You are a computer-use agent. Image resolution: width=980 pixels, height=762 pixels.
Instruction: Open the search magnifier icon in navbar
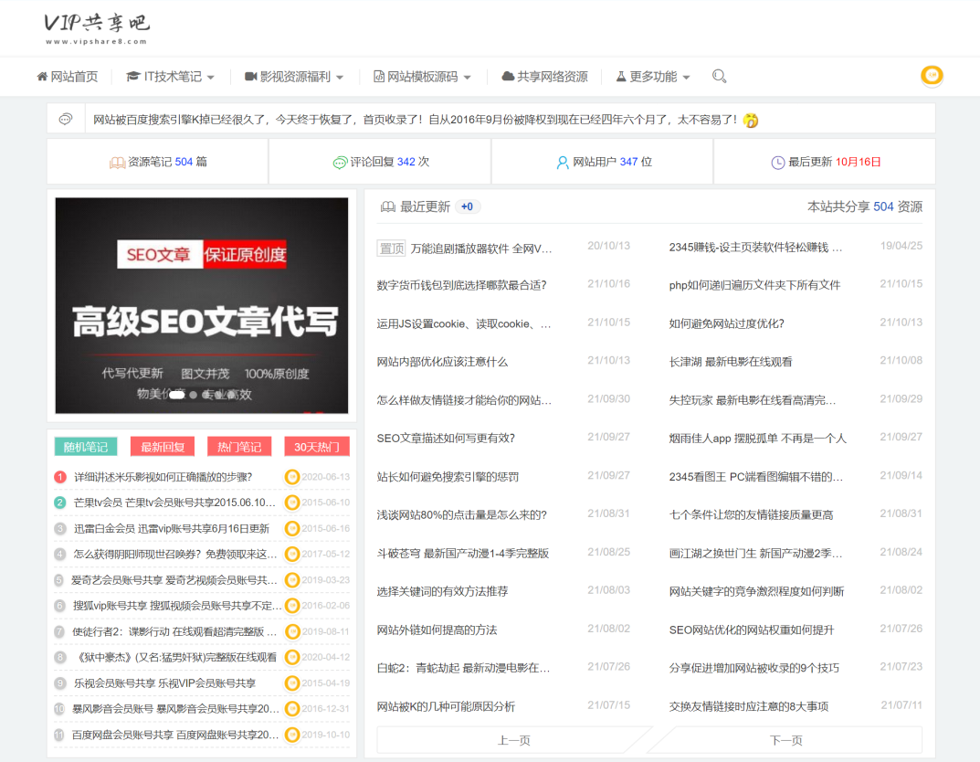pos(719,77)
